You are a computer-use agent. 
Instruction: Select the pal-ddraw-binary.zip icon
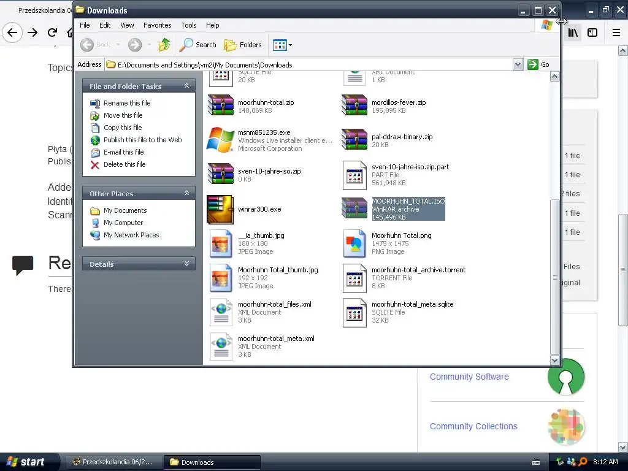(354, 140)
